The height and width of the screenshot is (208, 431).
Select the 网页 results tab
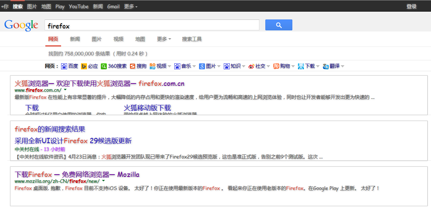click(53, 39)
